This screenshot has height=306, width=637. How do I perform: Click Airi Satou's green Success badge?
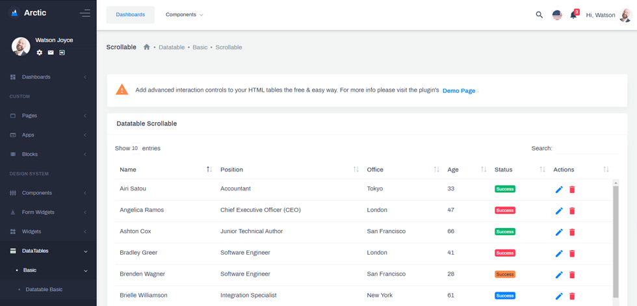coord(505,188)
